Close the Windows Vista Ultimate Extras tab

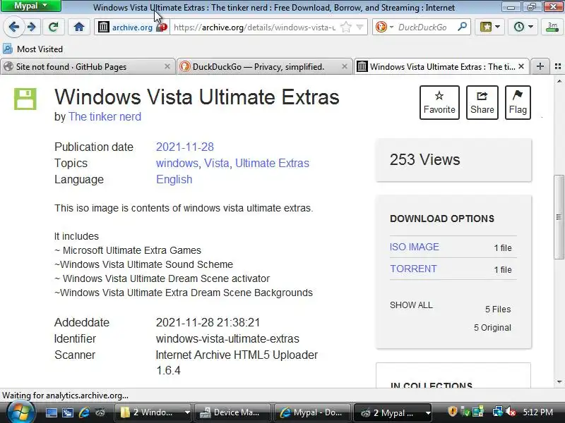[521, 66]
